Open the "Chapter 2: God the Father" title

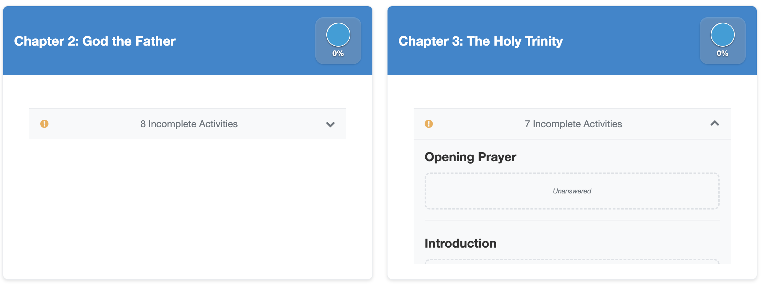point(95,41)
